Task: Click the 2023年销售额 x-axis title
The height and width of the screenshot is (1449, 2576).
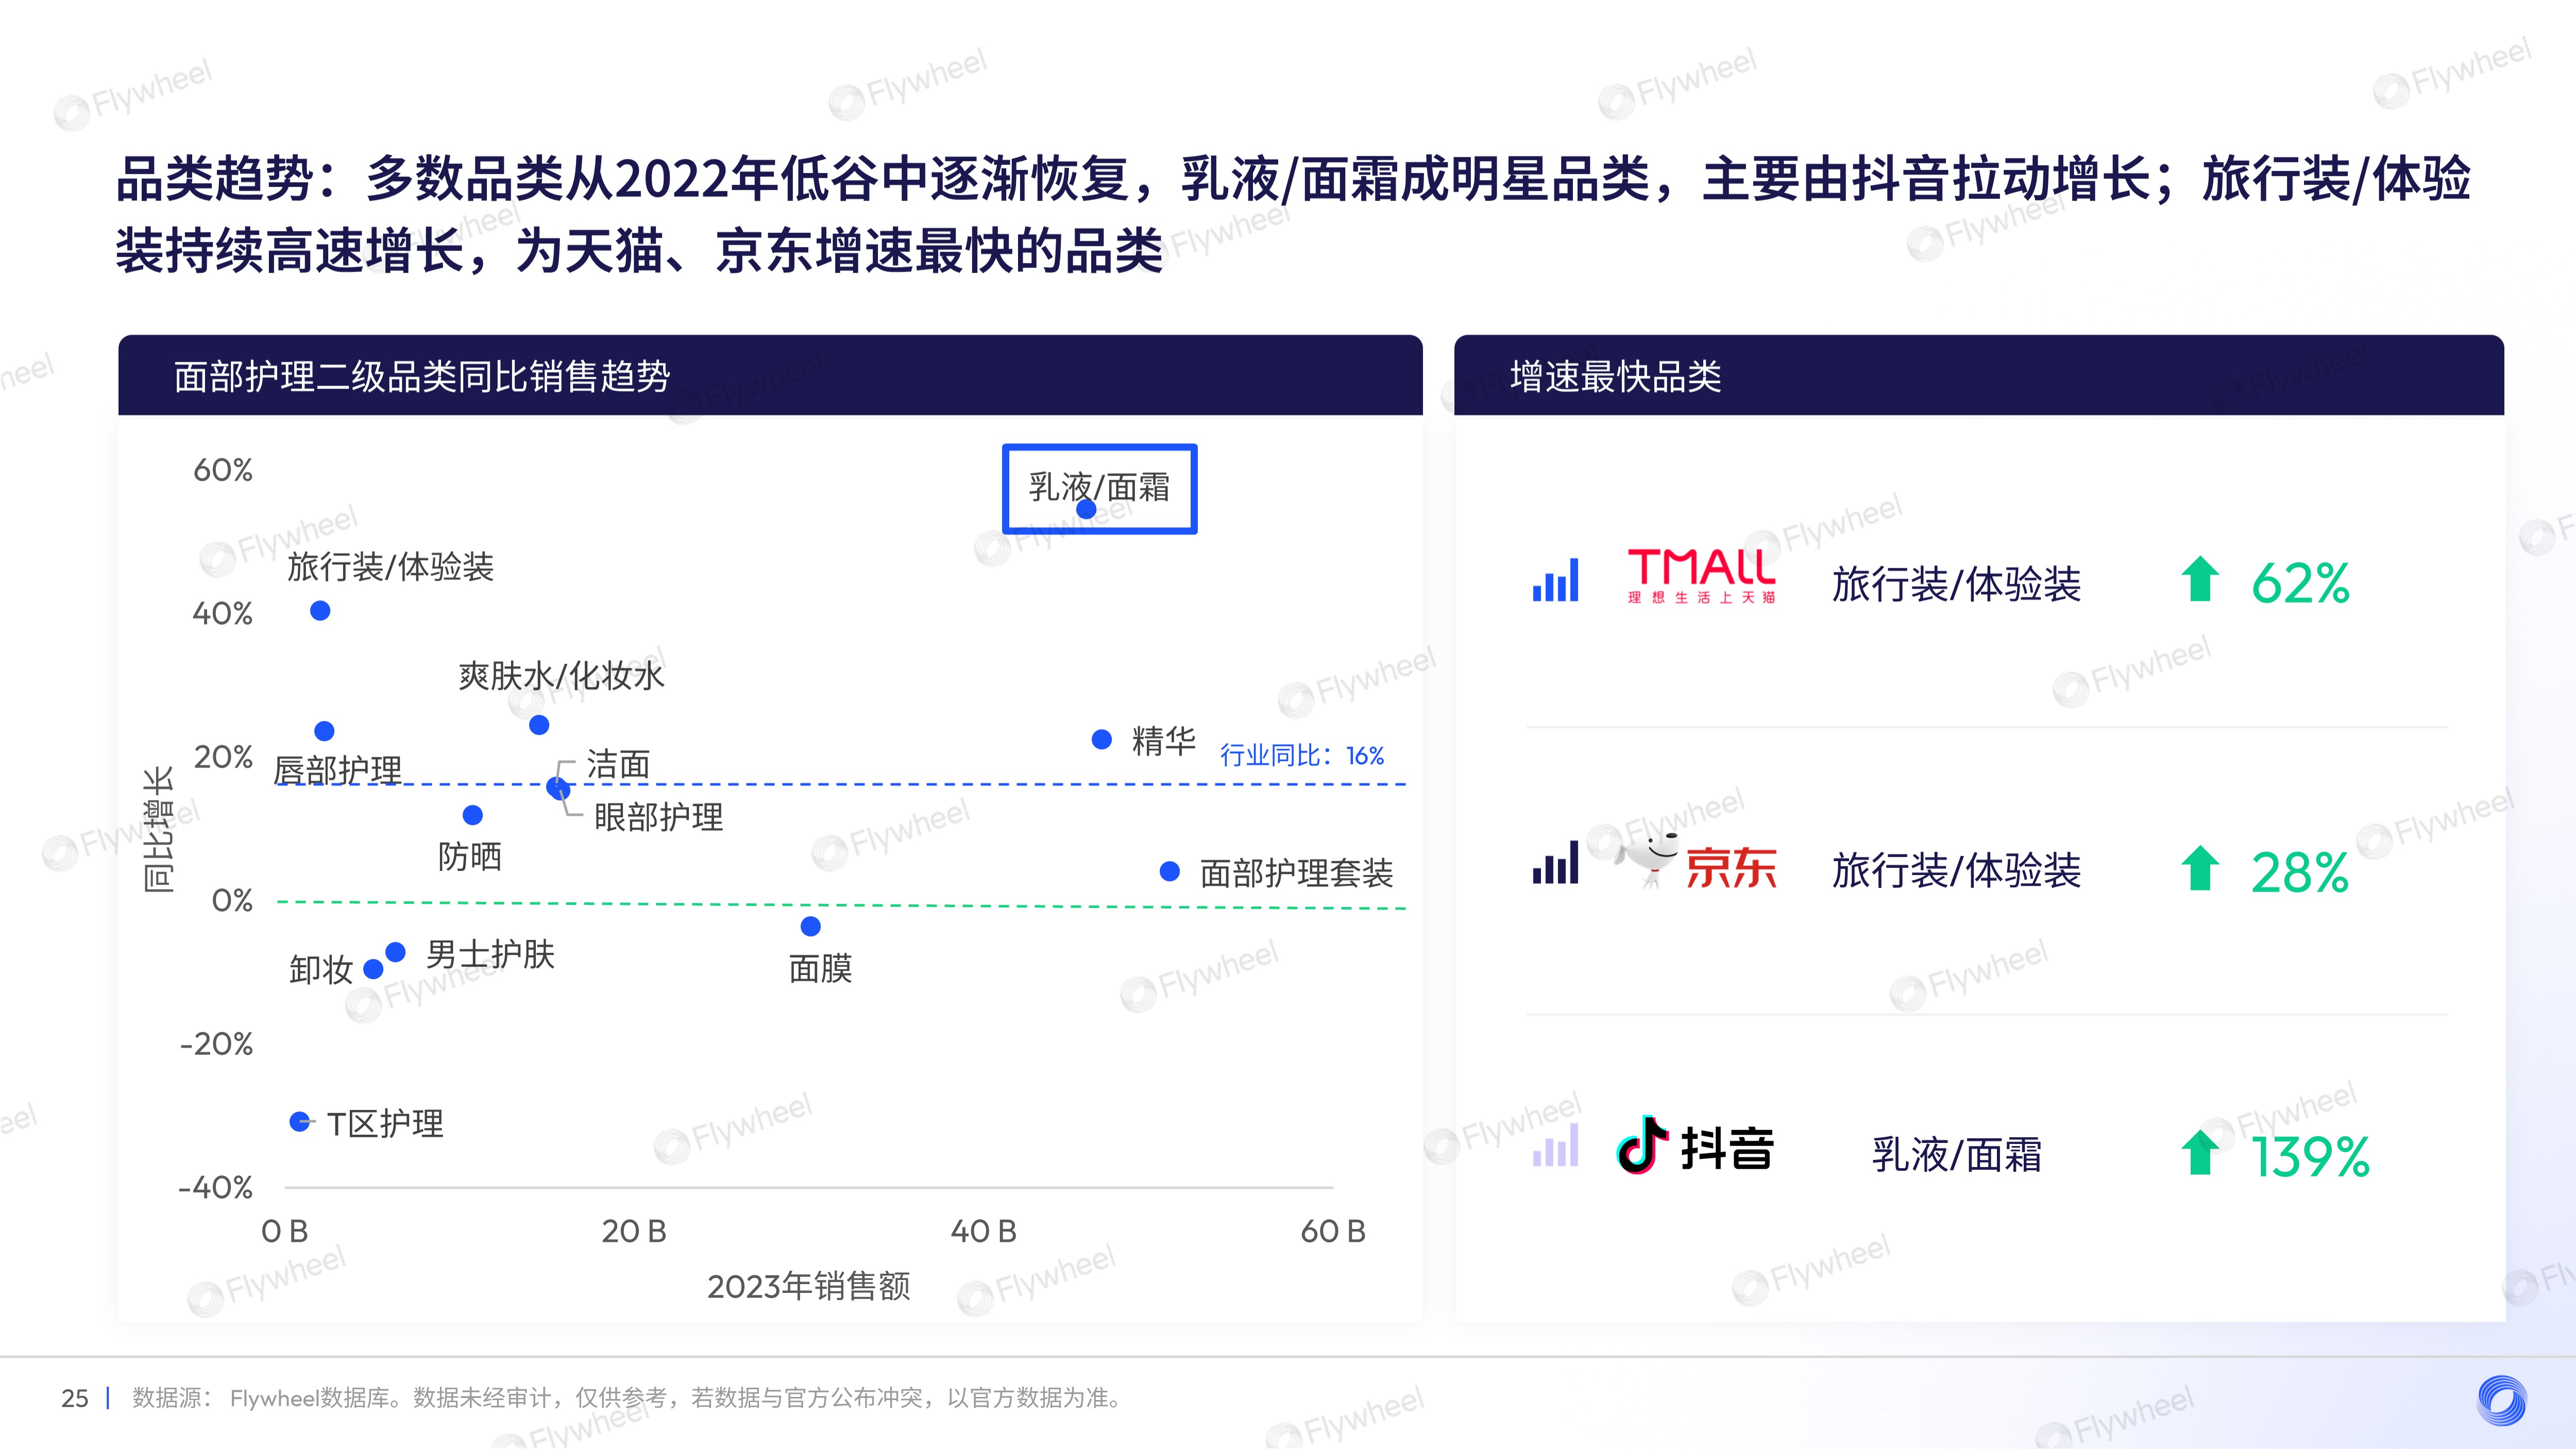Action: [808, 1286]
